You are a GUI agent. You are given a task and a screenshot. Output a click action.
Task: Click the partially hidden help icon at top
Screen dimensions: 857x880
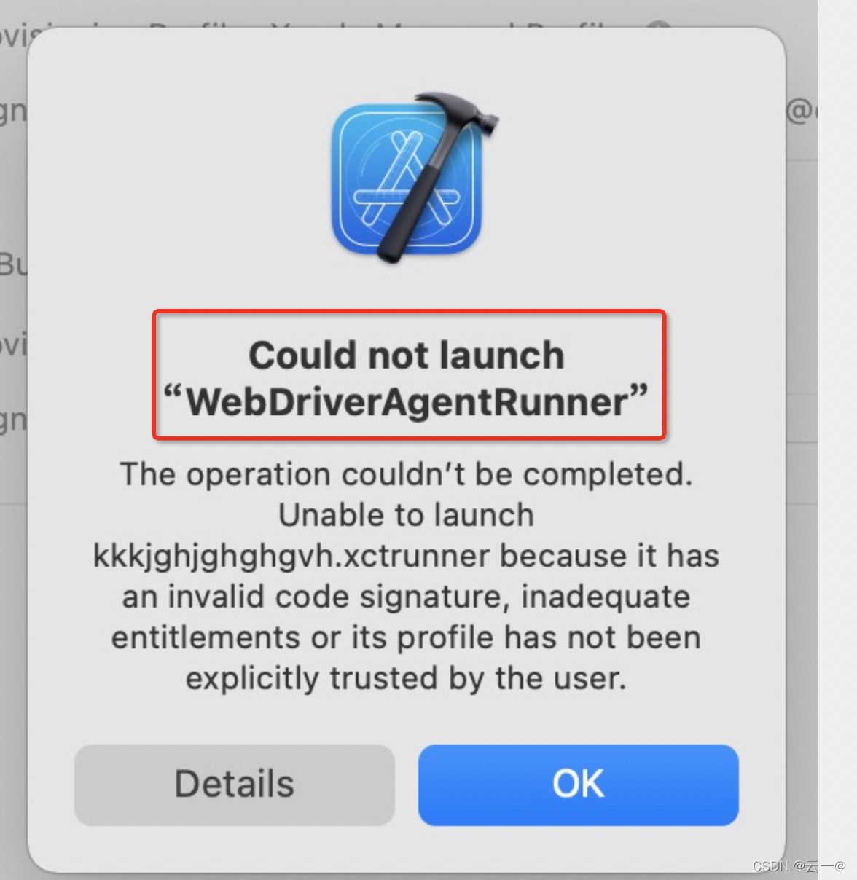pos(659,26)
